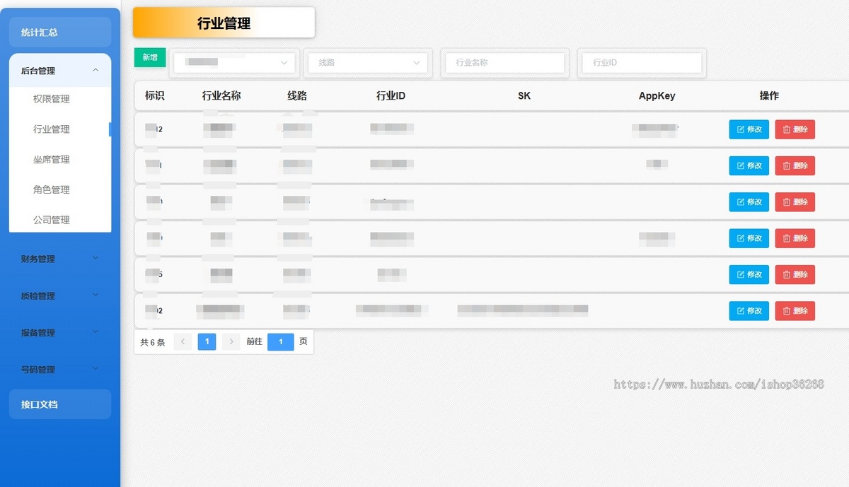
Task: Click 删除 in the second table row
Action: pyautogui.click(x=795, y=165)
